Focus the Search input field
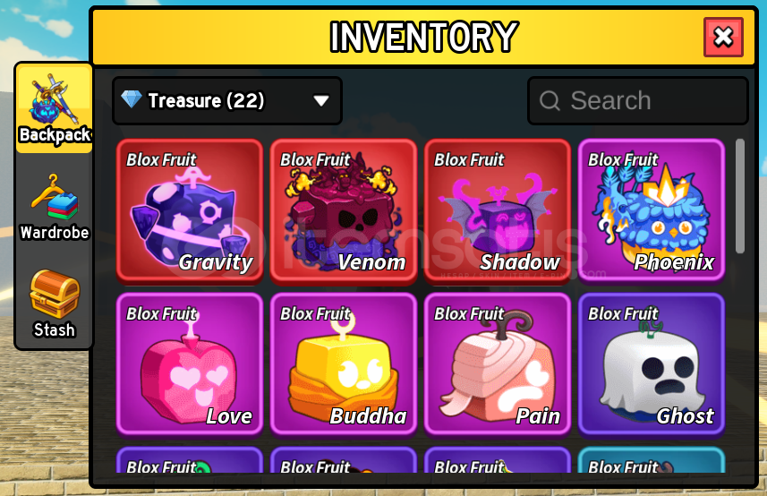 pyautogui.click(x=638, y=101)
